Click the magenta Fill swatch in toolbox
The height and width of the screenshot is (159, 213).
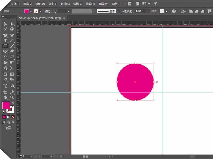6,105
